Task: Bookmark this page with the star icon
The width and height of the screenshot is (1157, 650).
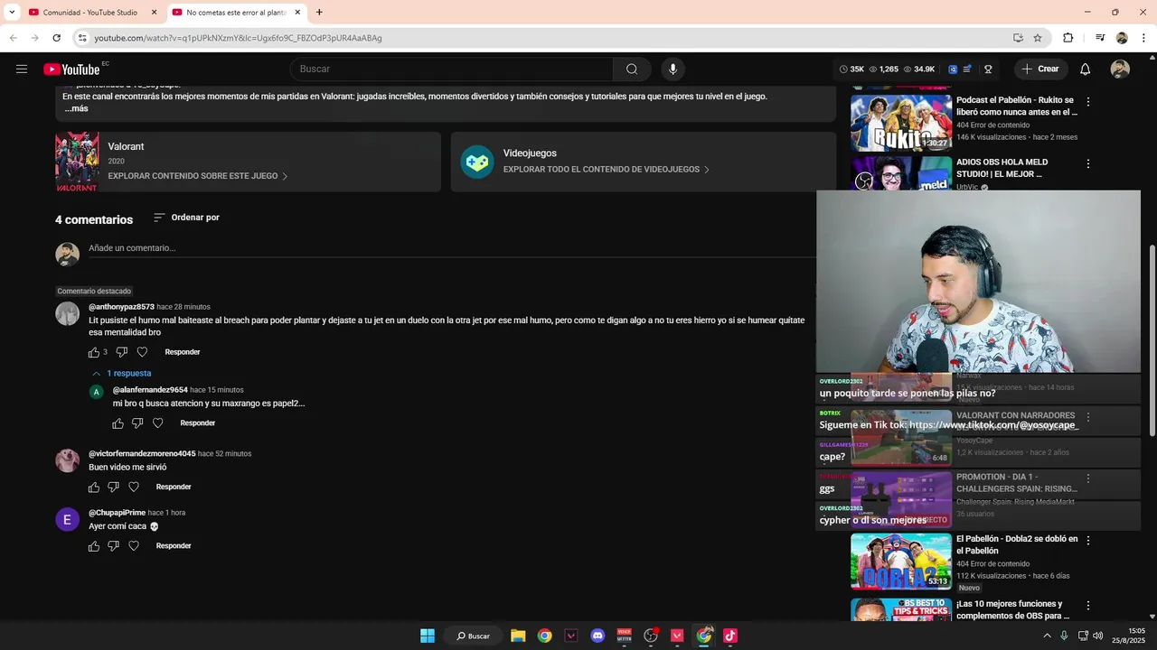Action: point(1038,38)
